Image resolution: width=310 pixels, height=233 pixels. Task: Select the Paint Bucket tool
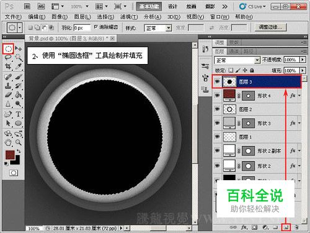point(19,95)
